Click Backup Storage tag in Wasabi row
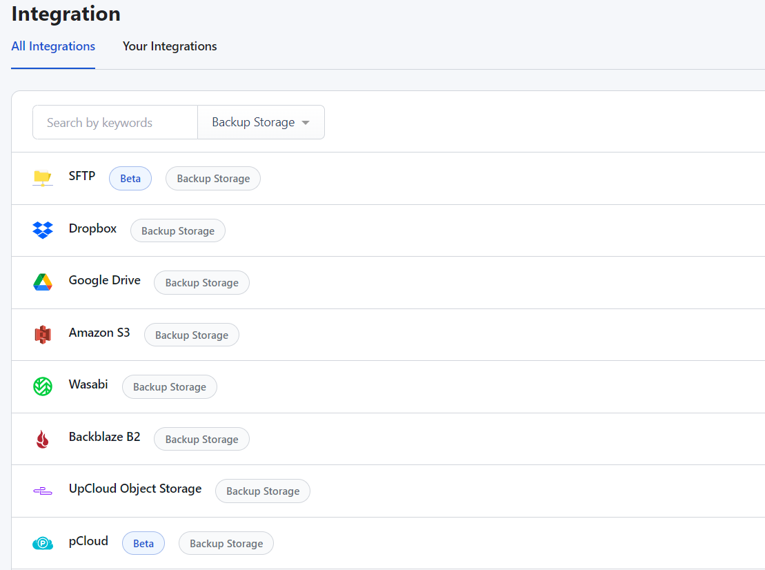The width and height of the screenshot is (765, 570). (x=169, y=386)
